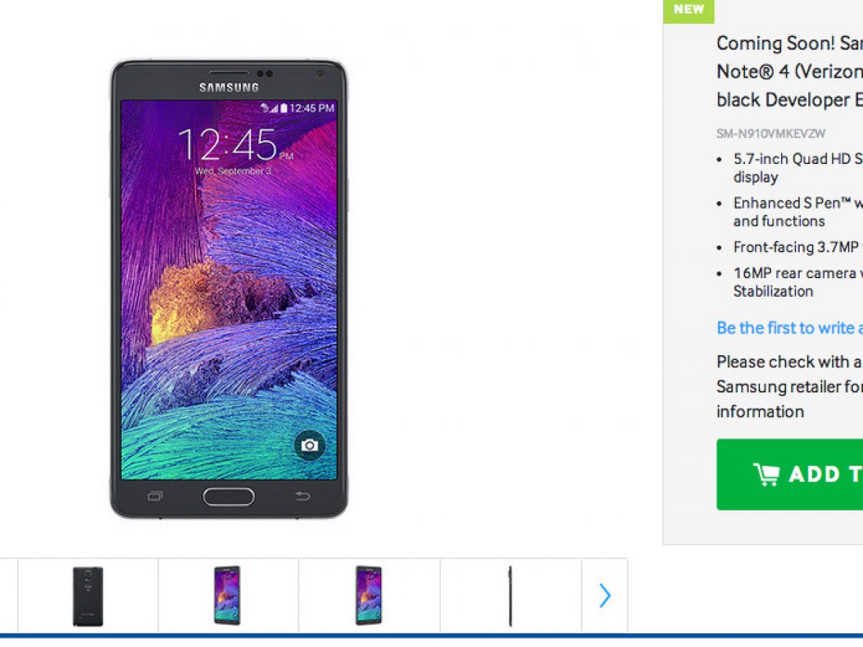Select the side-profile phone thumbnail

tap(511, 595)
